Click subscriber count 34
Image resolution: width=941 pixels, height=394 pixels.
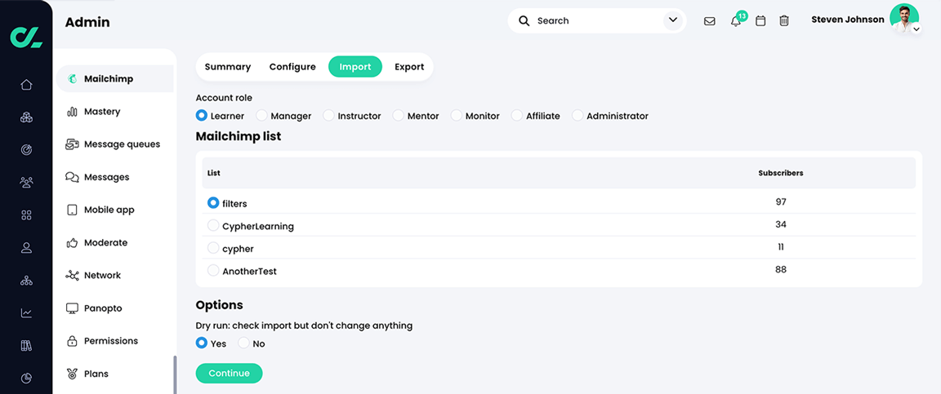(x=781, y=224)
